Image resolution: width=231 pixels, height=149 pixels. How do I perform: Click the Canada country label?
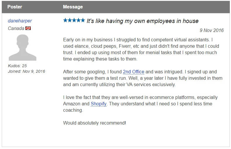[x=16, y=28]
